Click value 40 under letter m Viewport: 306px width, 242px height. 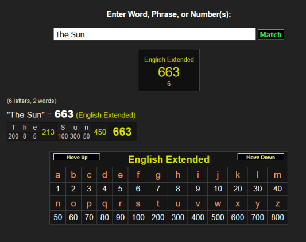[x=277, y=189]
